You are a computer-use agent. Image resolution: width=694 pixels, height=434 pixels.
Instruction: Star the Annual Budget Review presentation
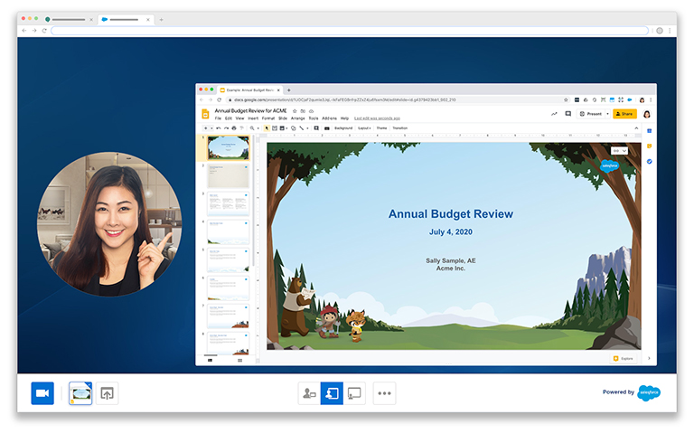coord(294,110)
